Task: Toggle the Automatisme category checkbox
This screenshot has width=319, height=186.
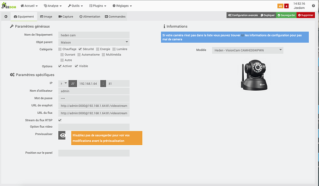Action: [79, 55]
